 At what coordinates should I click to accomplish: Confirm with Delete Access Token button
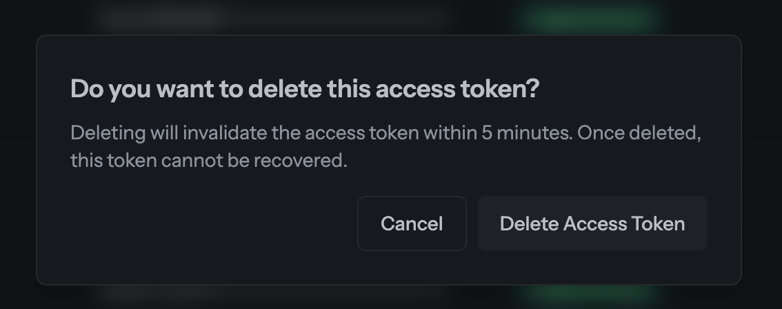pos(592,223)
